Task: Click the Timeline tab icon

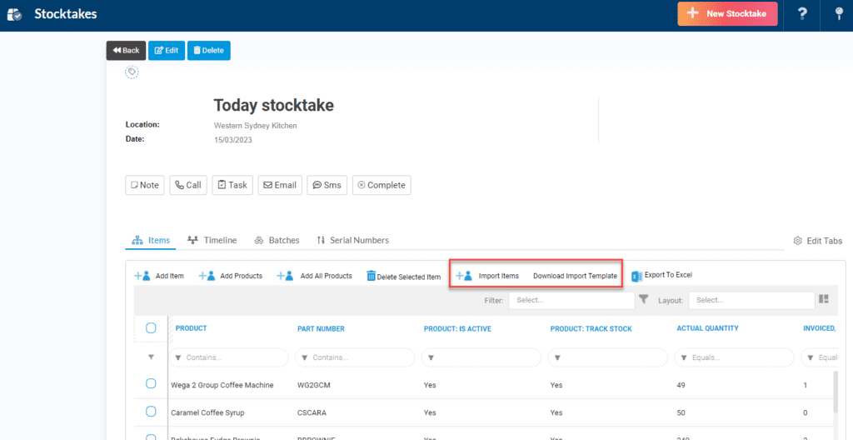Action: pos(192,240)
